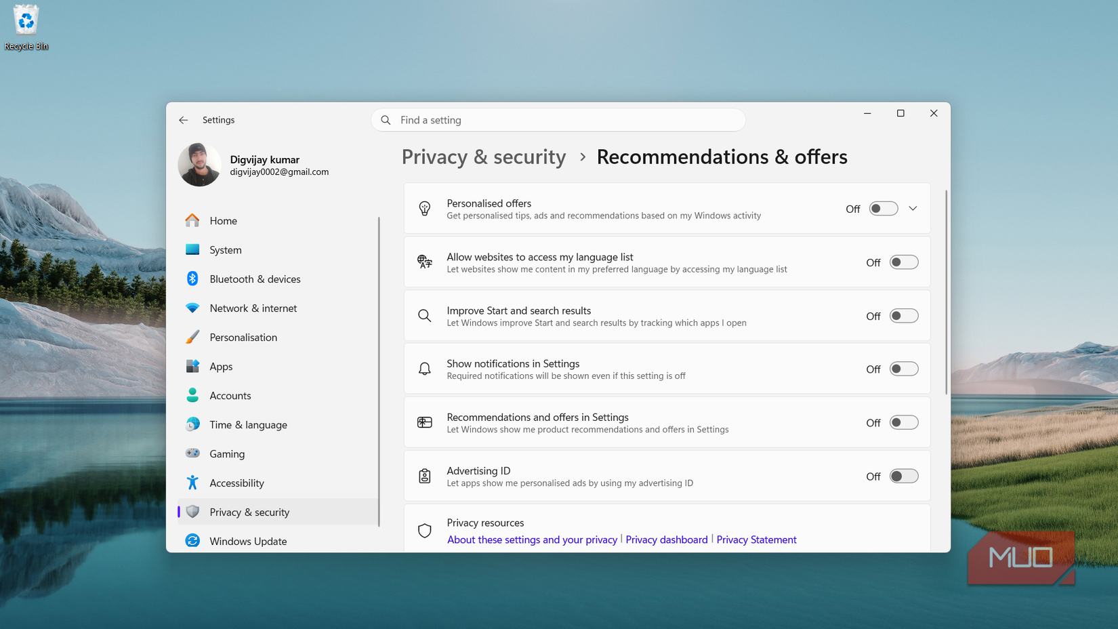This screenshot has height=629, width=1118.
Task: Click the Digvijay kumar account name
Action: pyautogui.click(x=264, y=159)
